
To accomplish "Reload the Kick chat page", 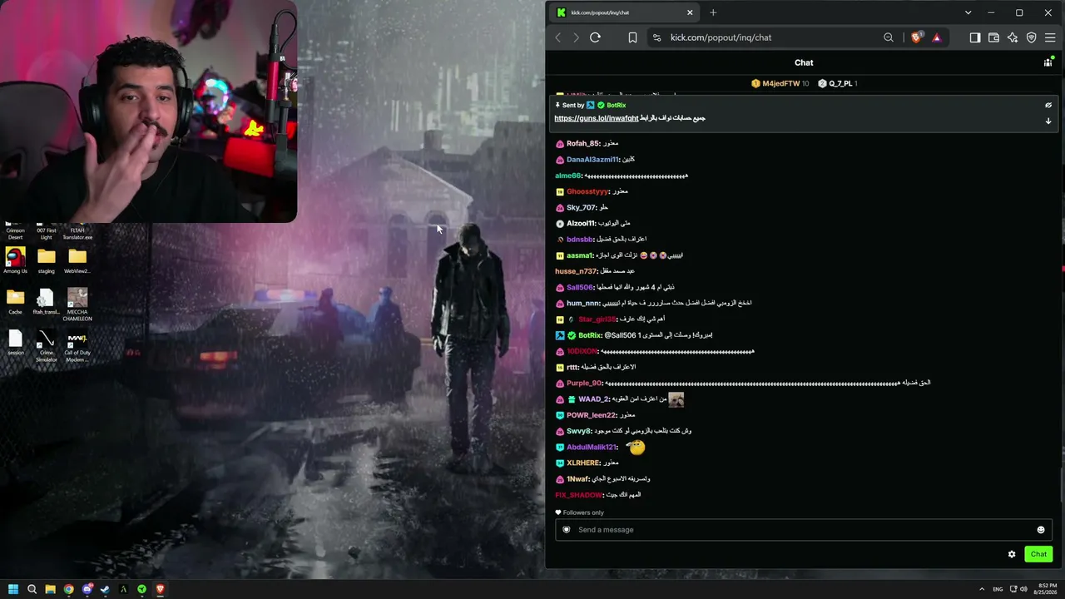I will 595,37.
